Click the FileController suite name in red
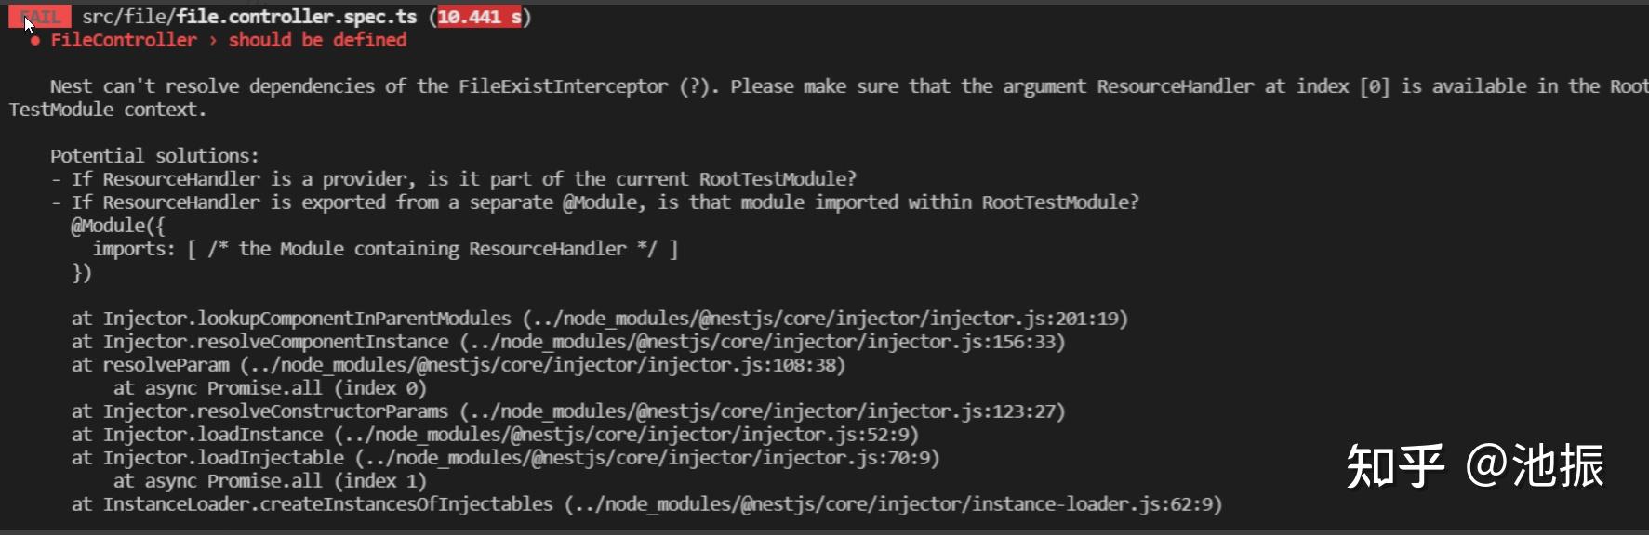 pyautogui.click(x=124, y=40)
